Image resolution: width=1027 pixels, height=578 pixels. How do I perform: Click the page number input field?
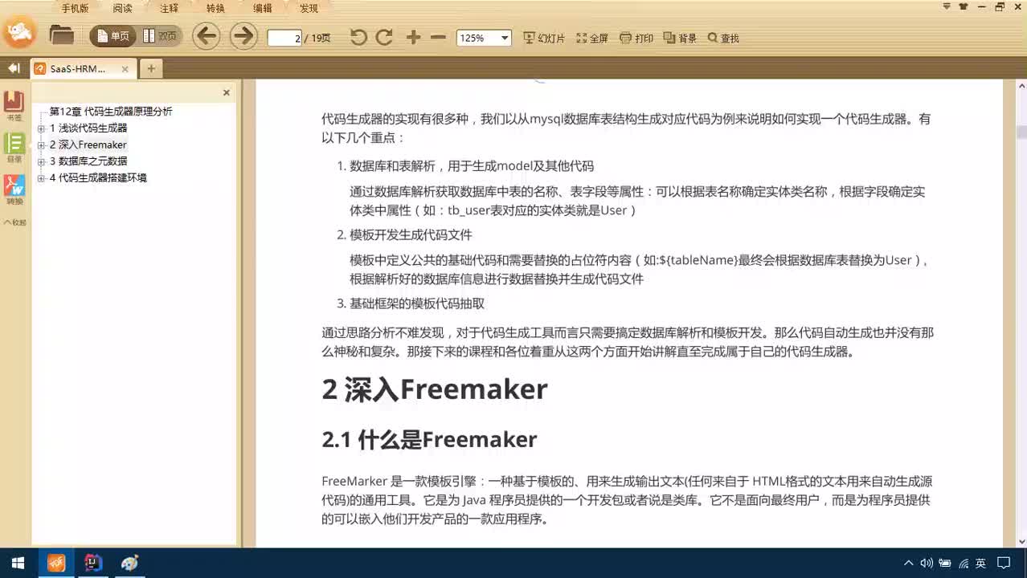coord(284,38)
